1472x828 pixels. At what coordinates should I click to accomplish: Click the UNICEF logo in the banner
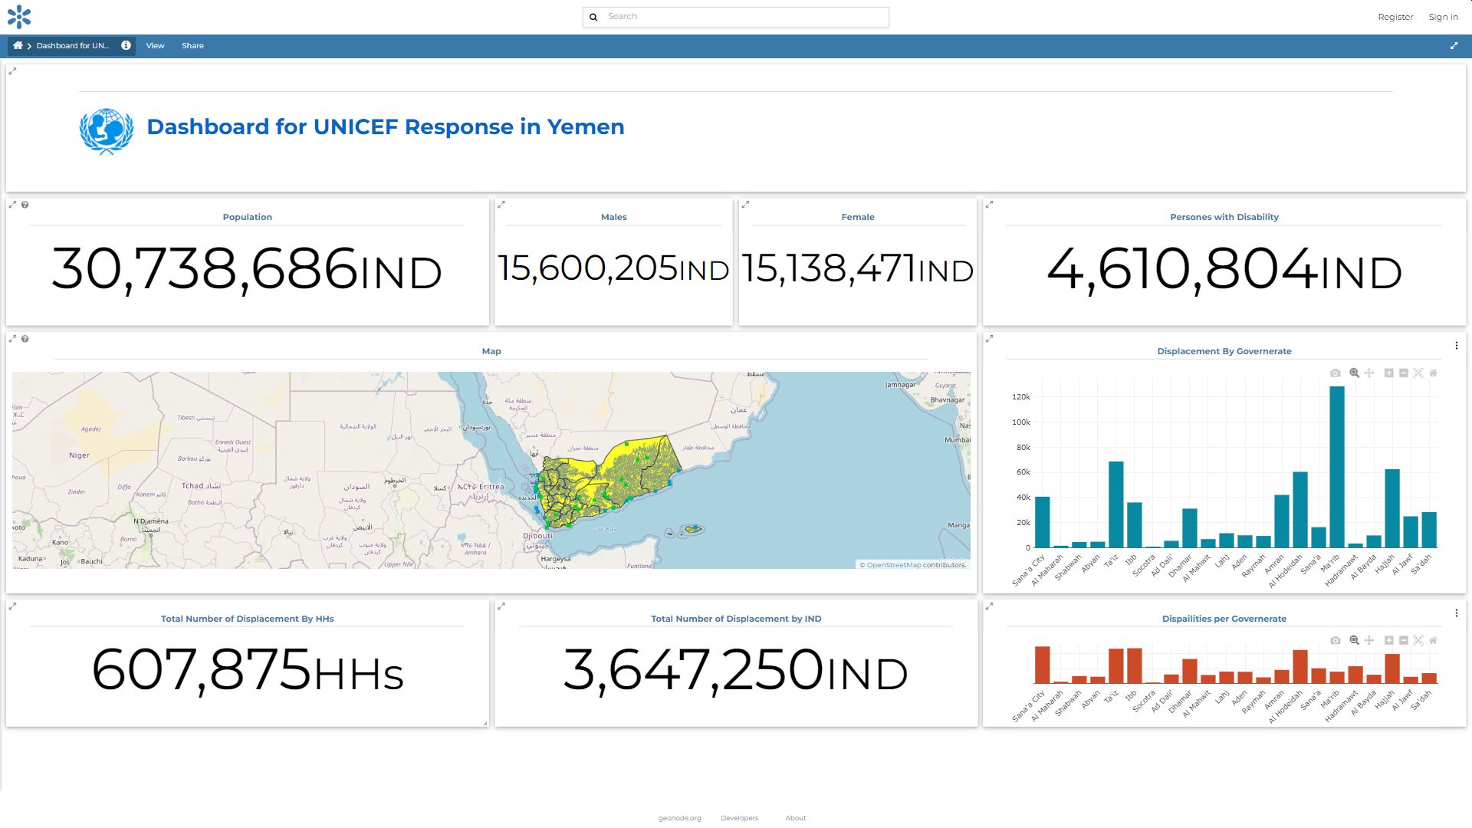[x=107, y=131]
